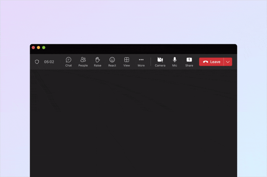Show the People participants list
Viewport: 267px width, 177px height.
point(83,62)
